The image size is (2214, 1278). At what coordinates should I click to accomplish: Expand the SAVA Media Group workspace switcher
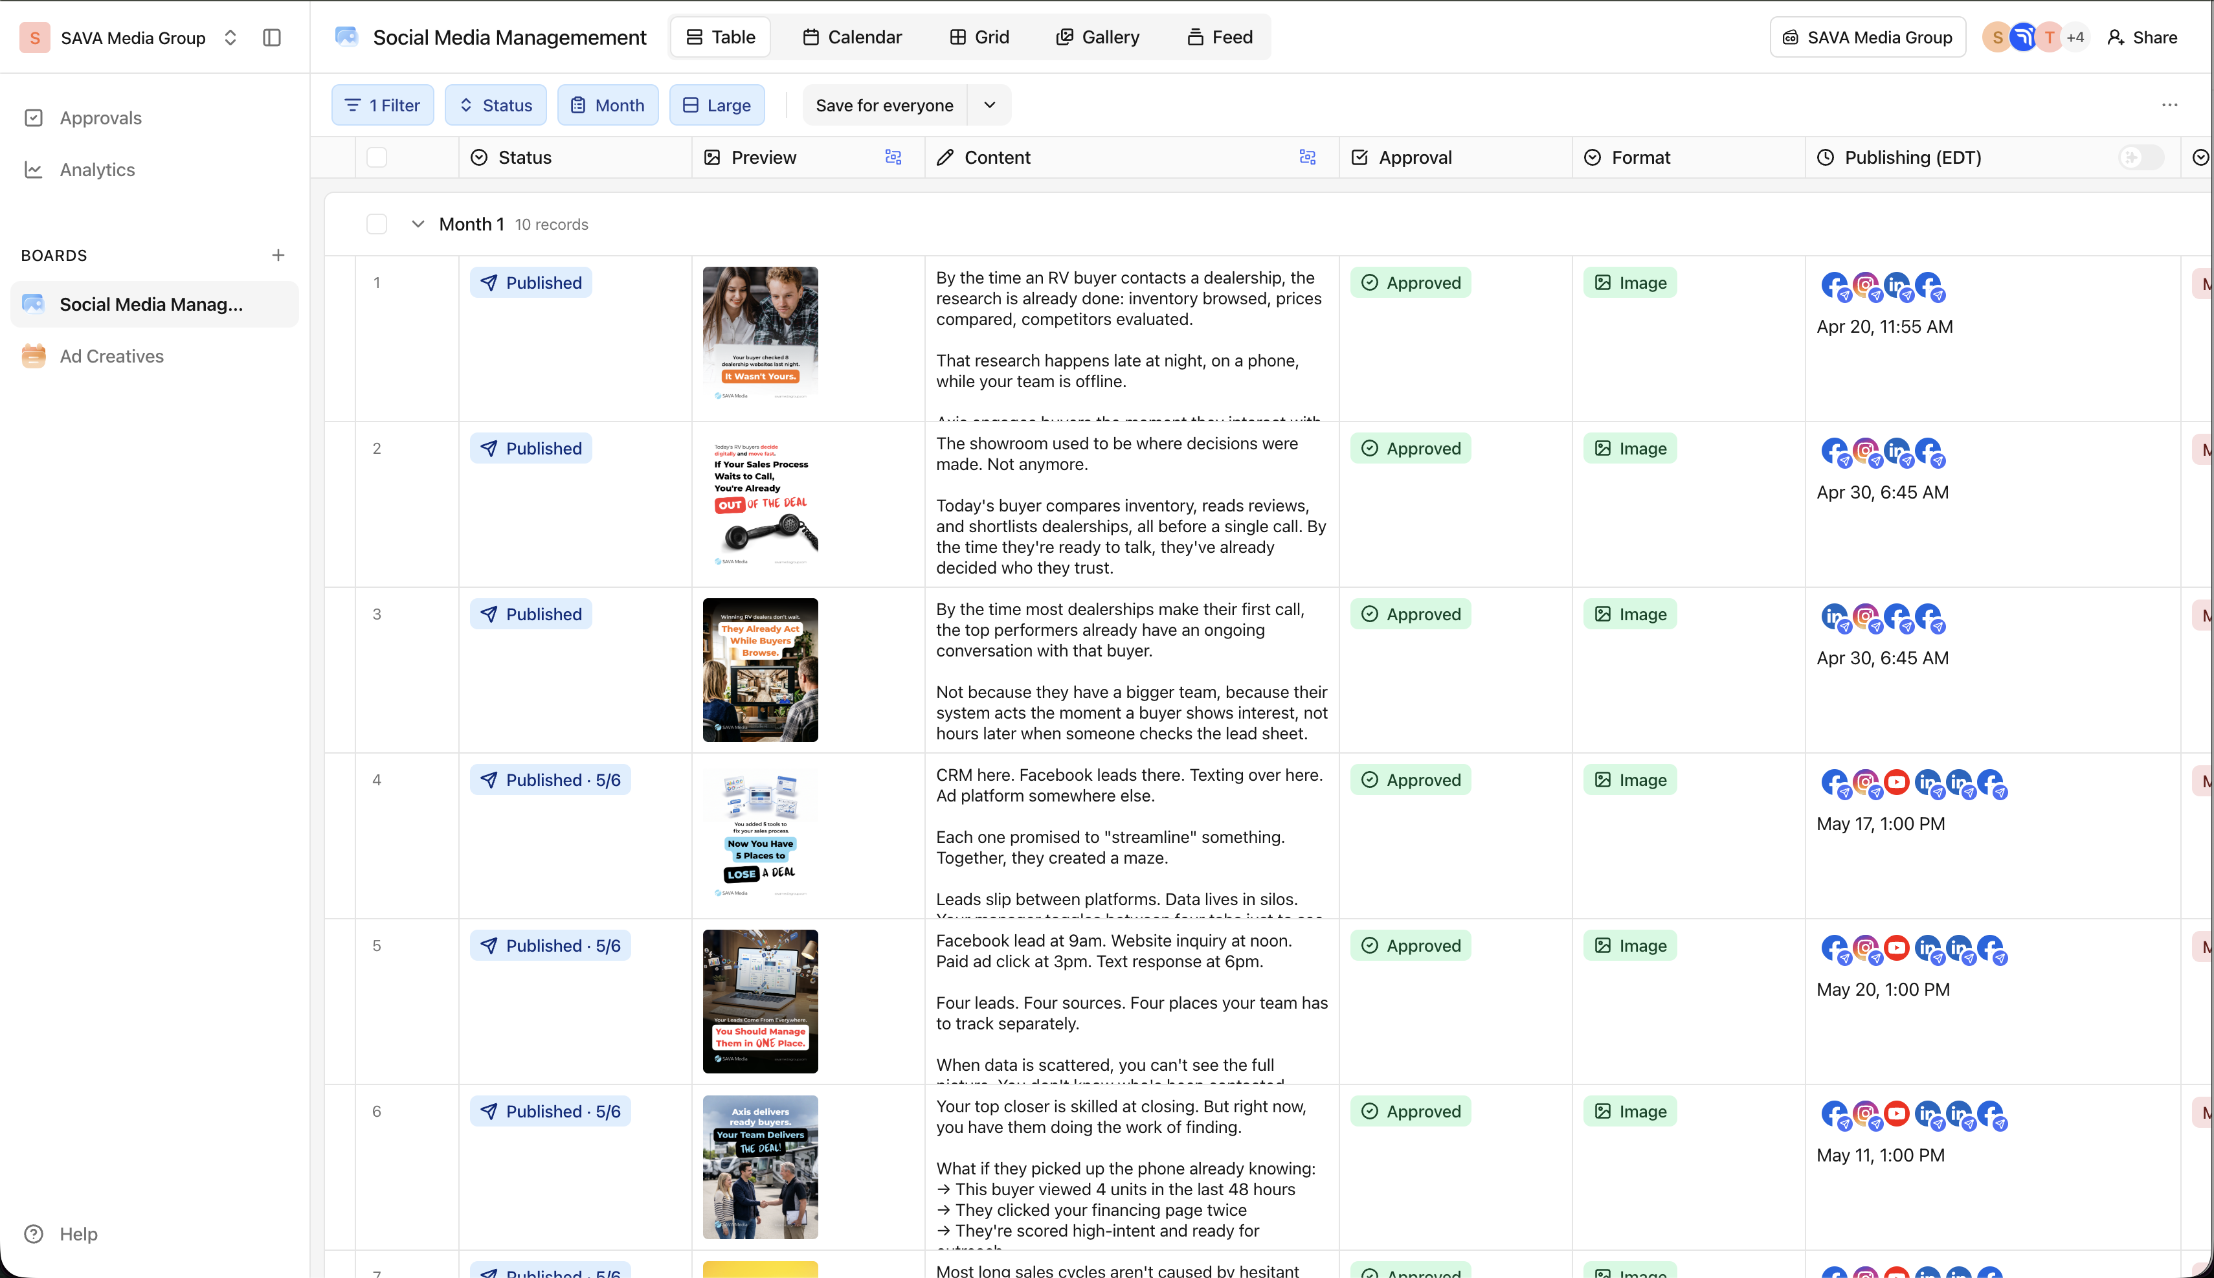pos(230,38)
